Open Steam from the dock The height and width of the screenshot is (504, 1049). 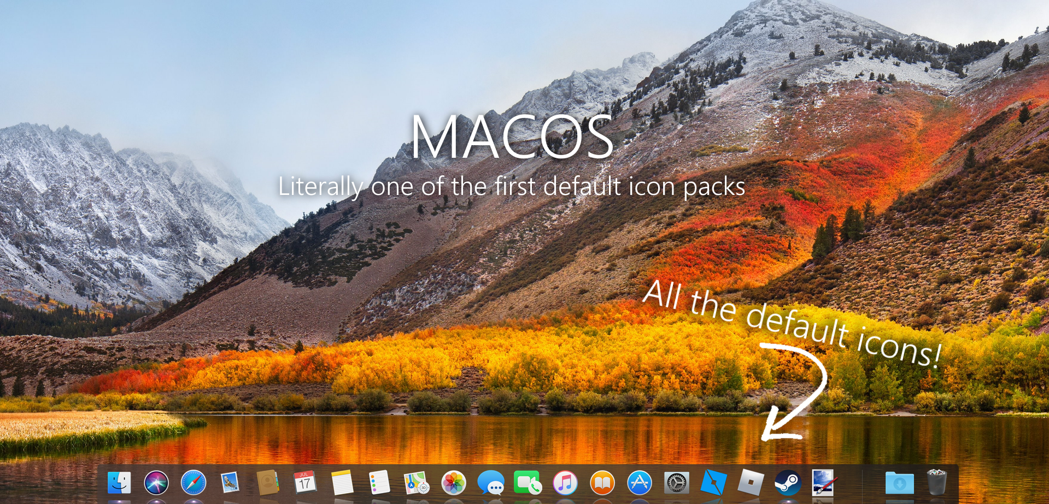pyautogui.click(x=788, y=483)
